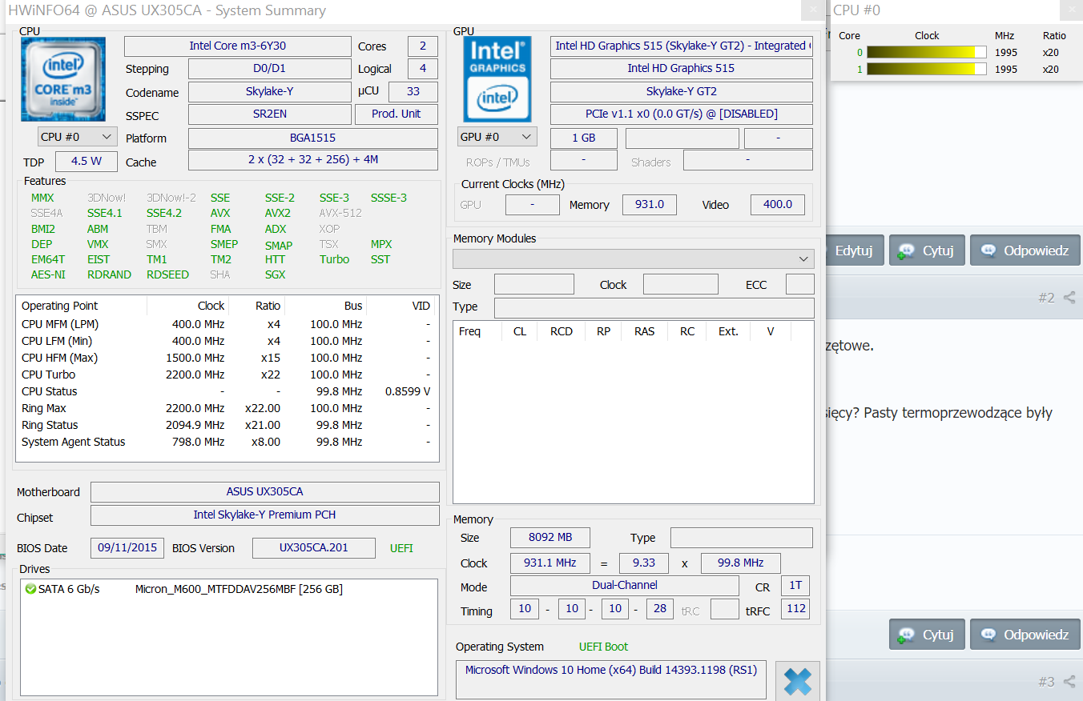
Task: Click the ASUS UX305CA motherboard field
Action: [265, 491]
